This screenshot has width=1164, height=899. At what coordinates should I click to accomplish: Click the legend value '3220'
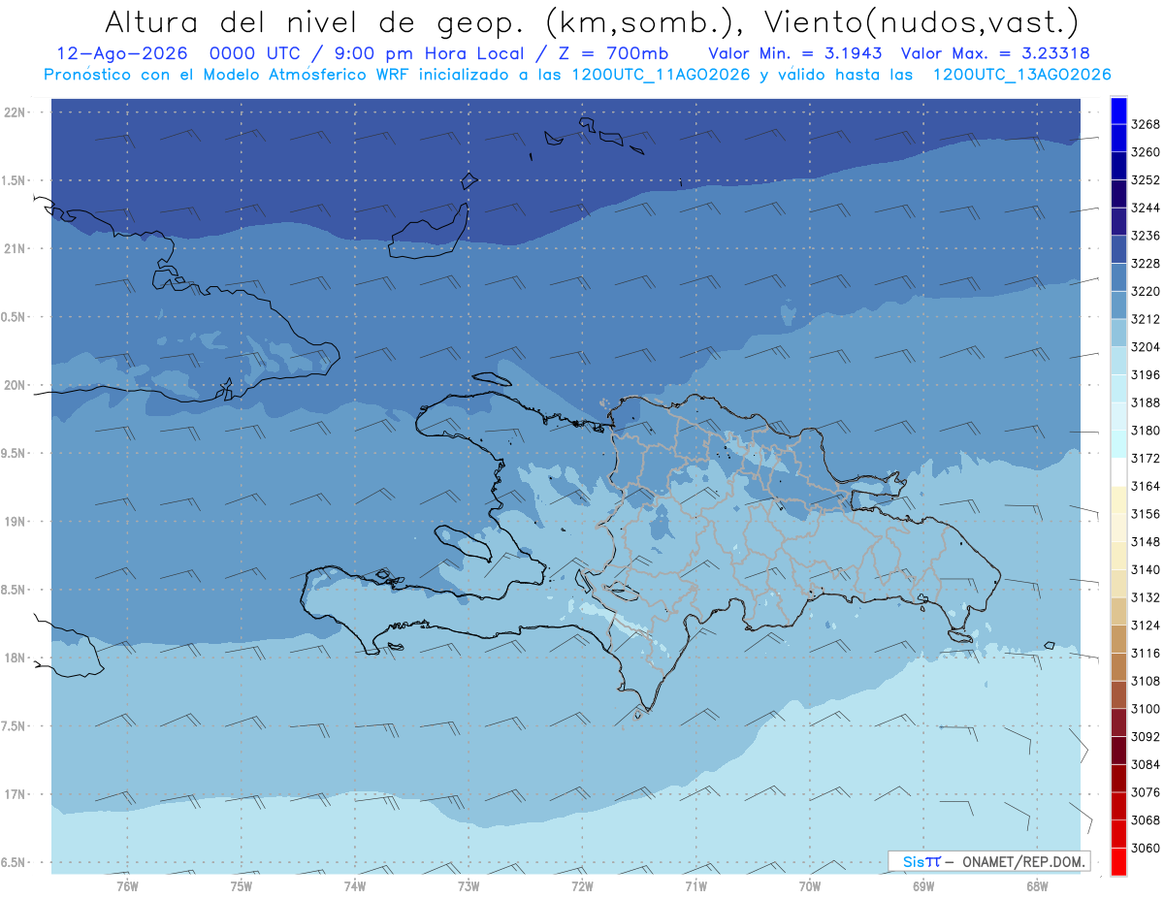(1146, 291)
